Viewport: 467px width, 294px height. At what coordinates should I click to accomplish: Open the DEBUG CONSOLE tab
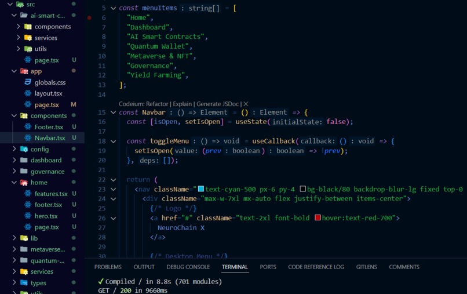[x=188, y=267]
